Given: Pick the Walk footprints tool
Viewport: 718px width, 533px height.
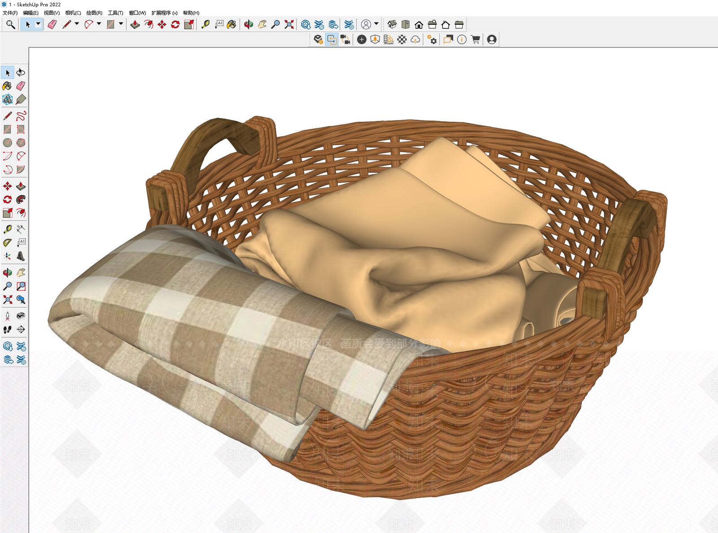Looking at the screenshot, I should click(8, 330).
